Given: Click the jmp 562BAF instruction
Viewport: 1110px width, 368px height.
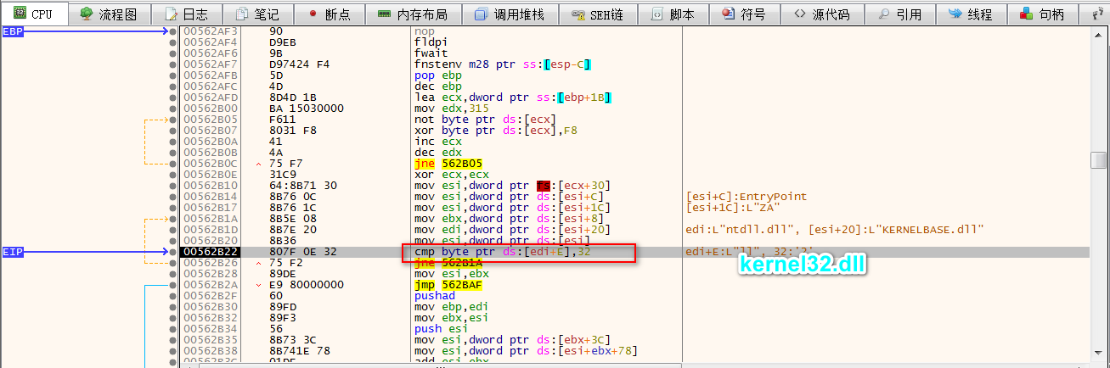Looking at the screenshot, I should coord(443,285).
